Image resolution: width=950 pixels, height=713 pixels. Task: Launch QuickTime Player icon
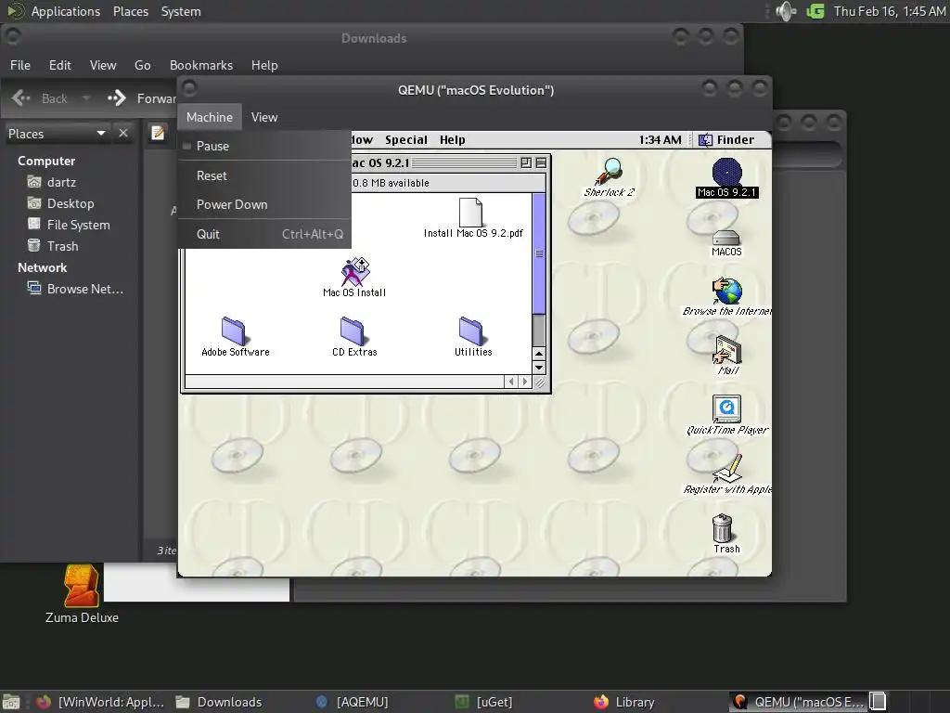coord(727,409)
